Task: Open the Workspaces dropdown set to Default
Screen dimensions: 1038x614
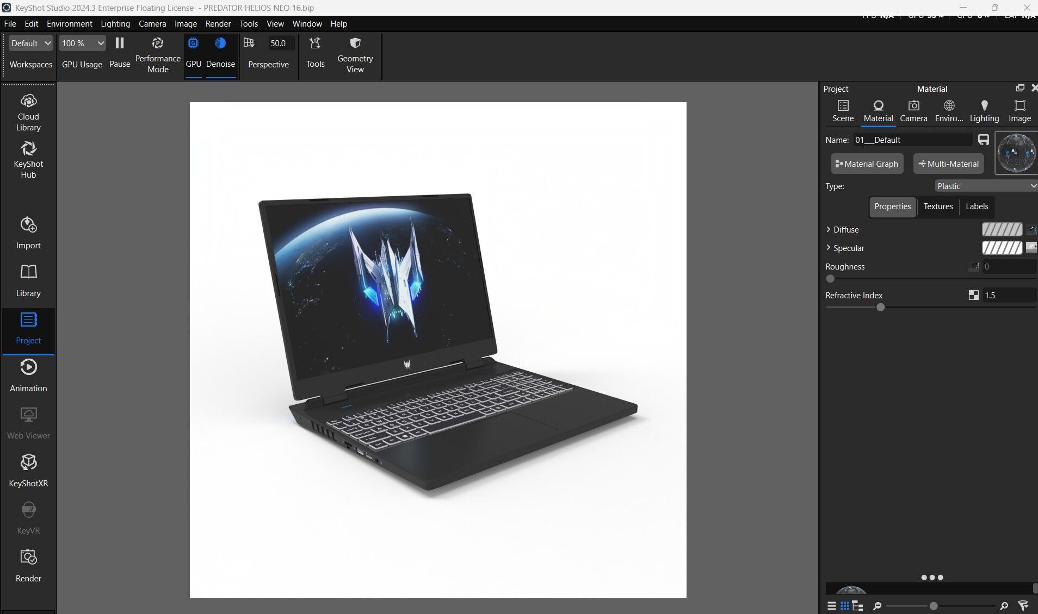Action: (30, 43)
